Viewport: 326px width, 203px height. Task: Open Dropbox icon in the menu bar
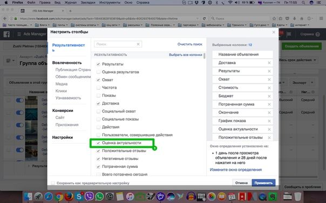[196, 3]
